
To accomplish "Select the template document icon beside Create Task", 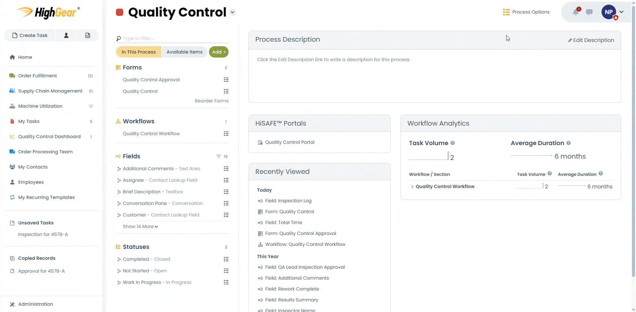I will click(87, 35).
